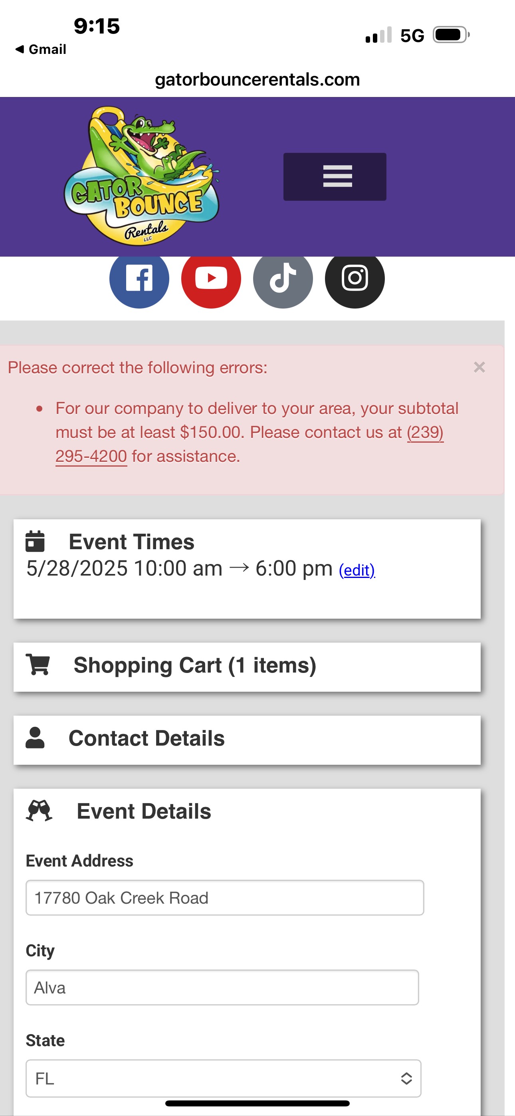Viewport: 515px width, 1116px height.
Task: Open the TikTok social icon
Action: click(x=283, y=278)
